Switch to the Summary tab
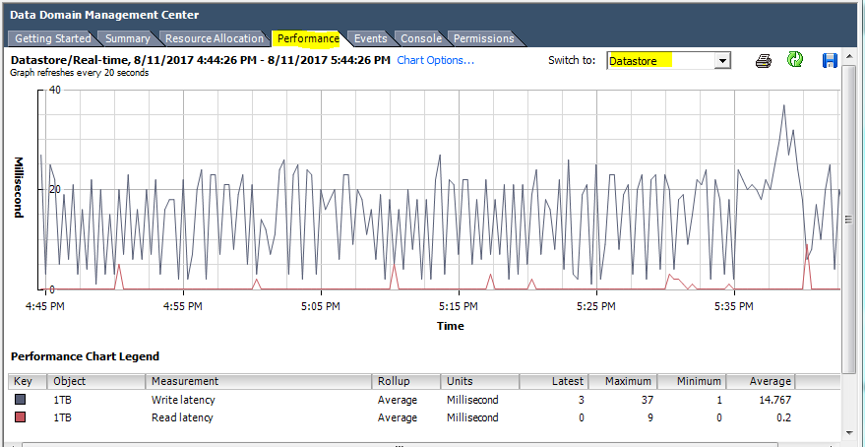Image resolution: width=865 pixels, height=447 pixels. [127, 38]
